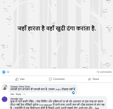
Task: Click the thumbs-up Like icon in action bar
Action: pos(17,79)
